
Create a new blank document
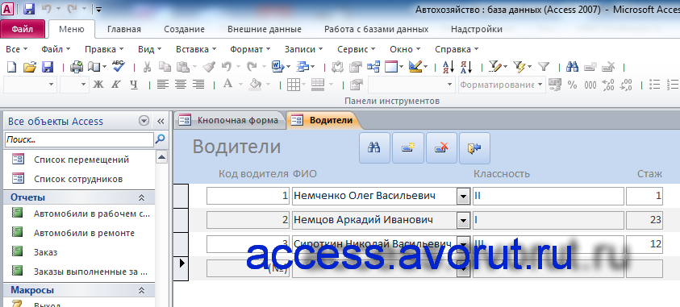pyautogui.click(x=12, y=67)
